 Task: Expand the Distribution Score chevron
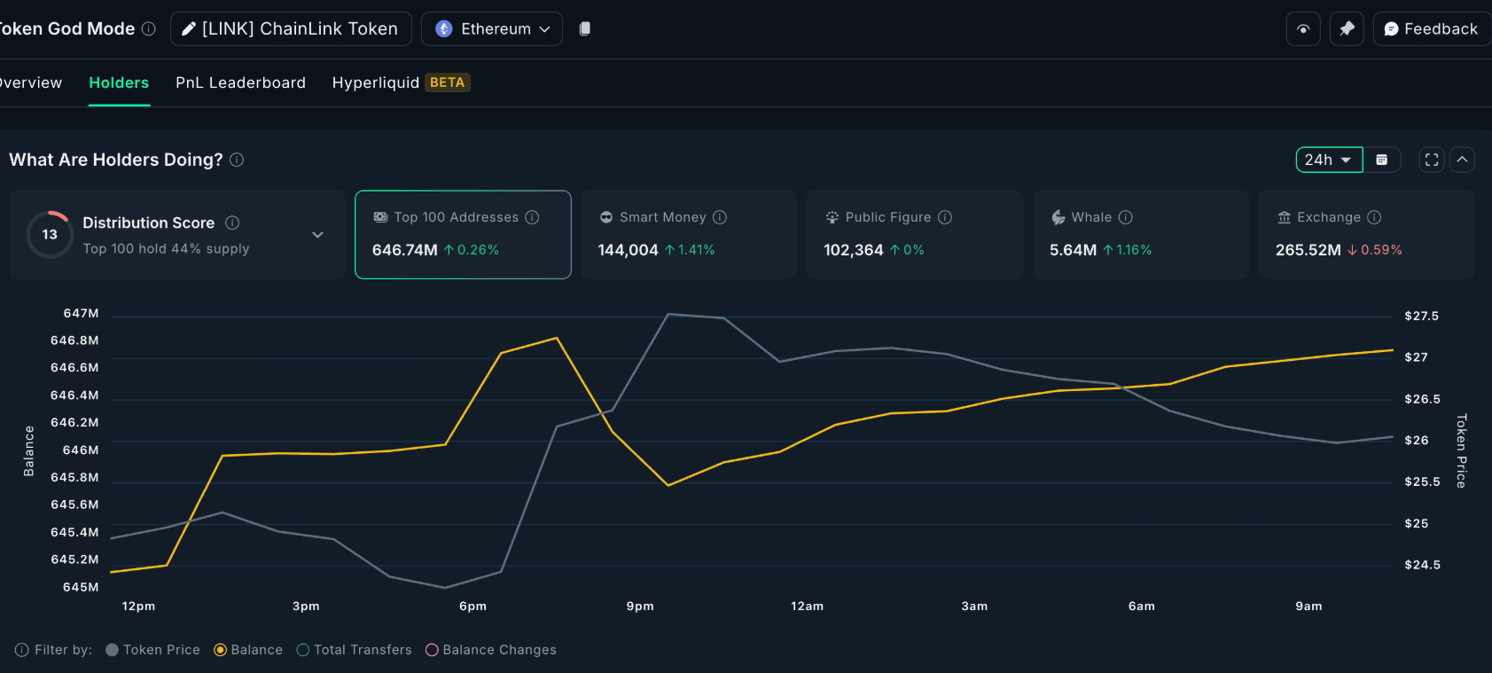tap(317, 235)
